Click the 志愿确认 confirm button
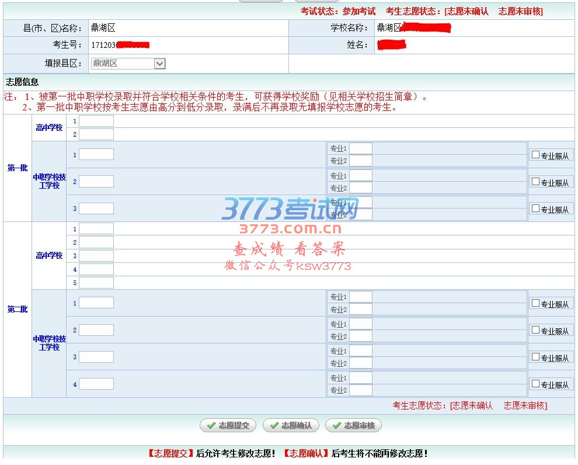 (x=291, y=426)
